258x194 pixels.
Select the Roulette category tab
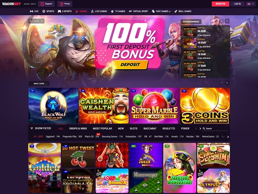(x=169, y=128)
